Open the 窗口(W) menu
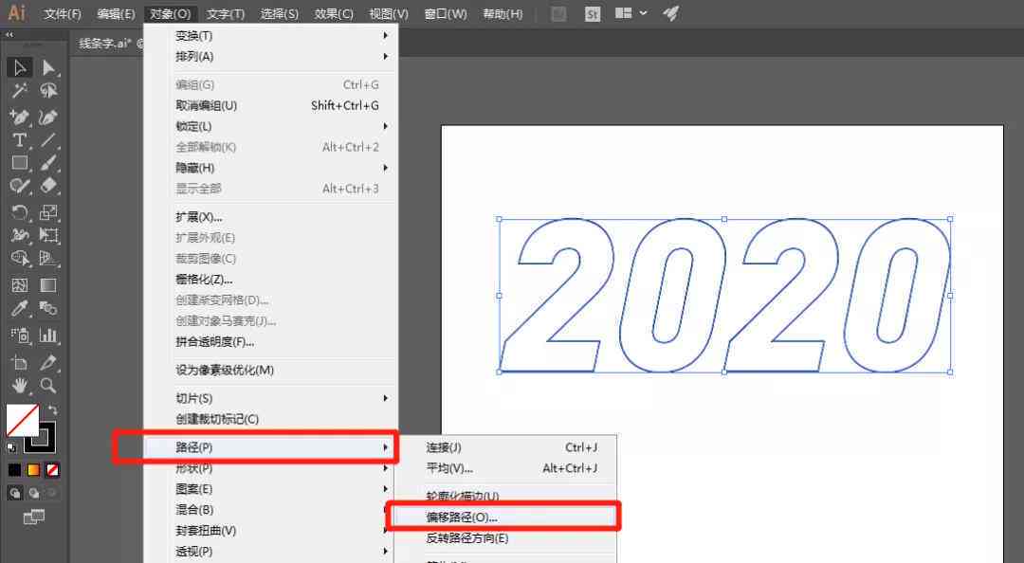 [x=446, y=13]
